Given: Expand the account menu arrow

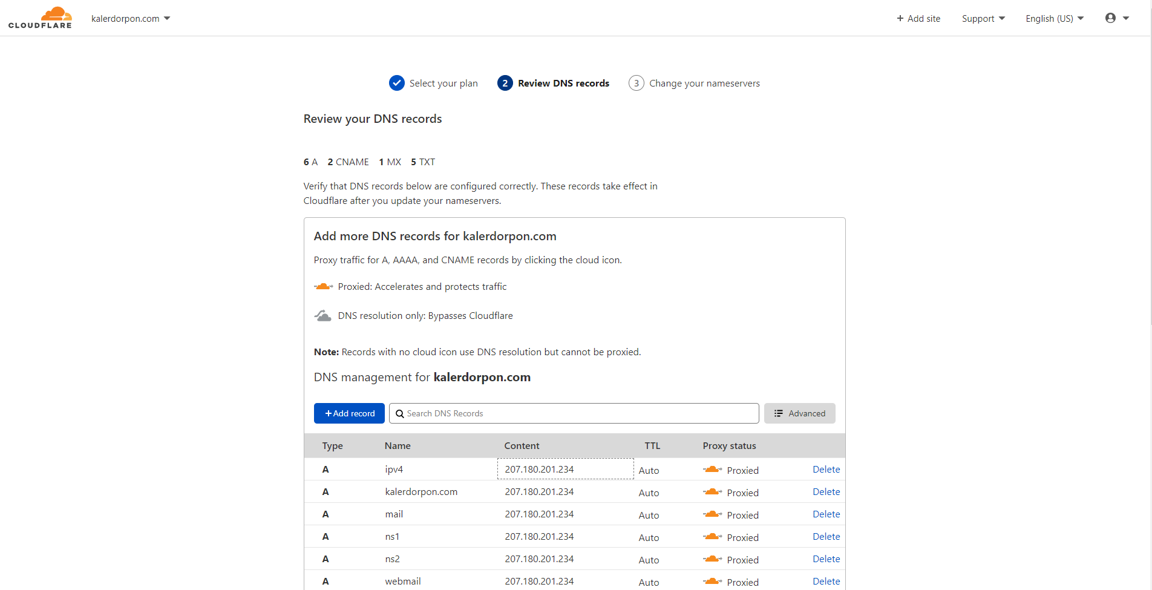Looking at the screenshot, I should [1126, 18].
